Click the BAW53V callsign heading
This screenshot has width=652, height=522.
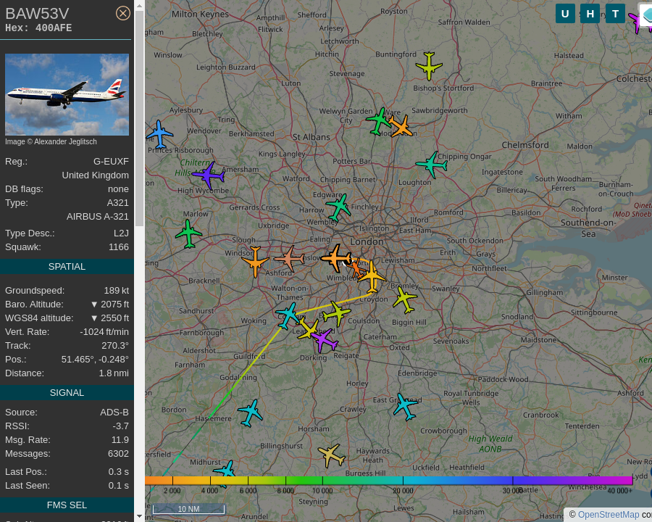[37, 14]
